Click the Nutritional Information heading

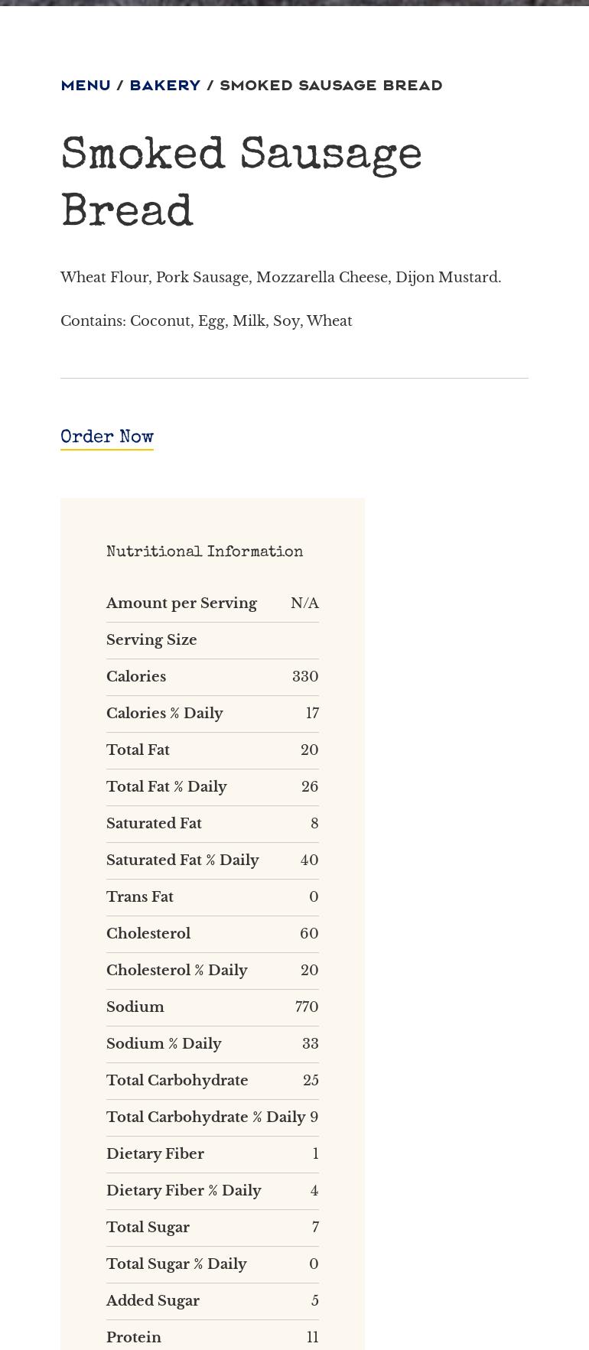point(204,552)
